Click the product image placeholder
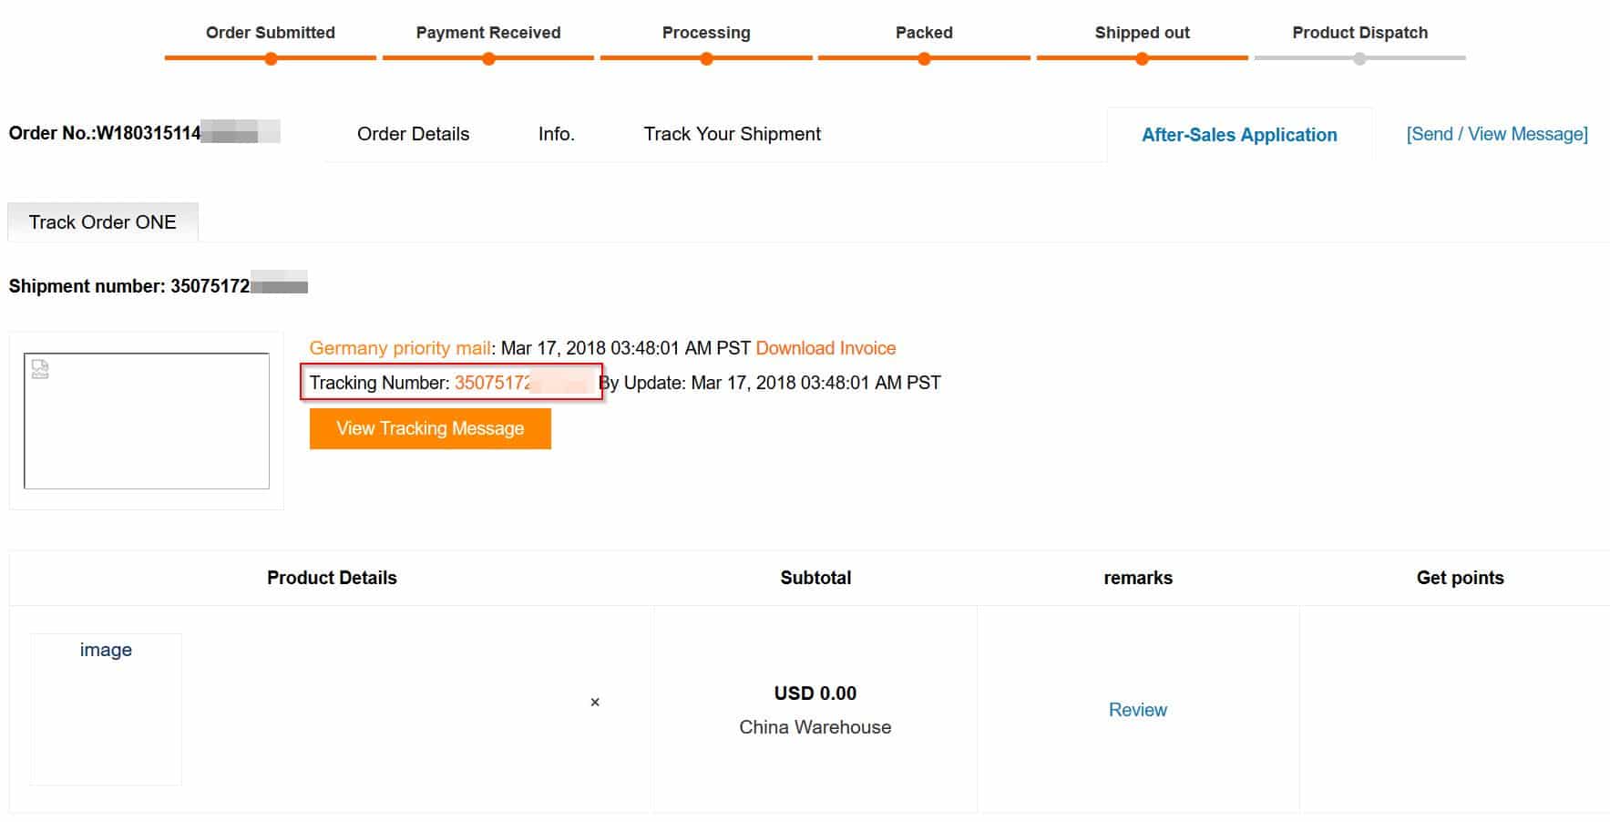 (x=106, y=709)
